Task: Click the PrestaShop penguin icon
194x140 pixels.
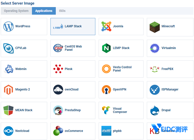Action: tap(58, 110)
